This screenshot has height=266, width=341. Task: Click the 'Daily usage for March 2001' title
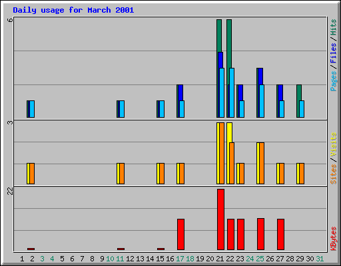click(73, 10)
